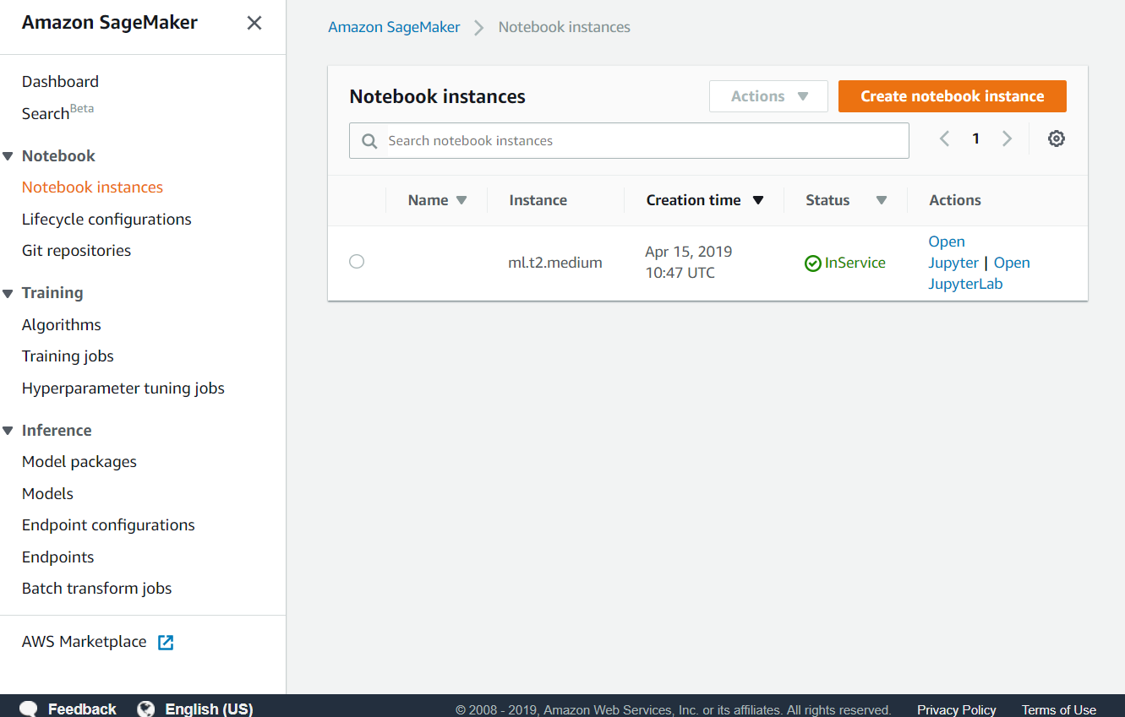Viewport: 1125px width, 717px height.
Task: Open Batch transform jobs
Action: point(96,589)
